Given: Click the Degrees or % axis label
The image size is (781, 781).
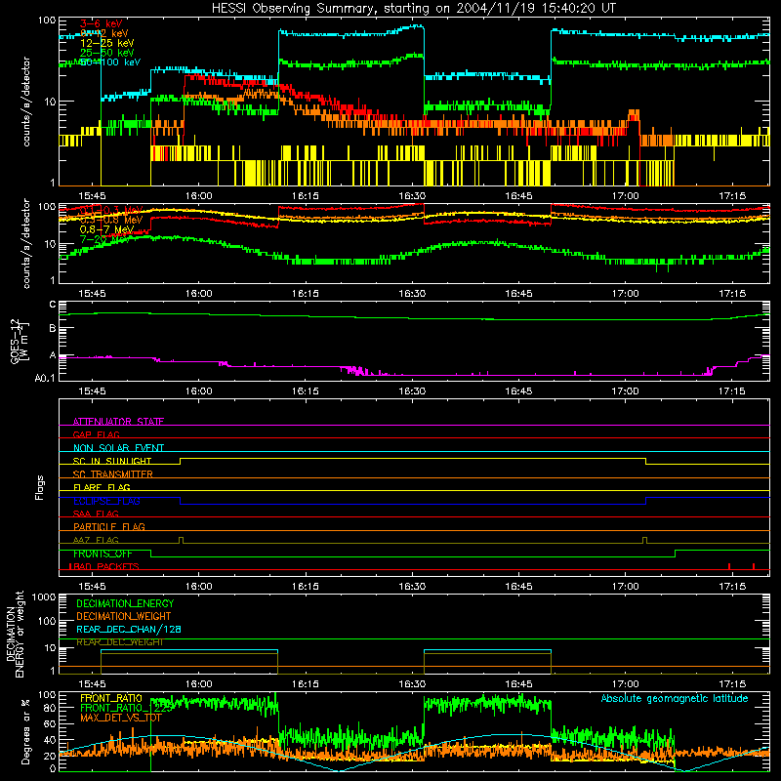Looking at the screenshot, I should pos(25,732).
